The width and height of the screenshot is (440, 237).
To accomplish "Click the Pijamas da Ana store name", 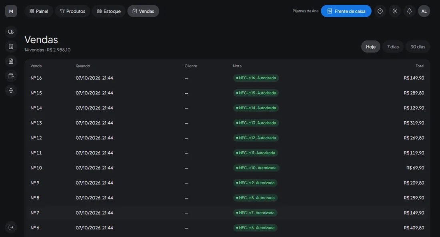I will click(x=305, y=11).
